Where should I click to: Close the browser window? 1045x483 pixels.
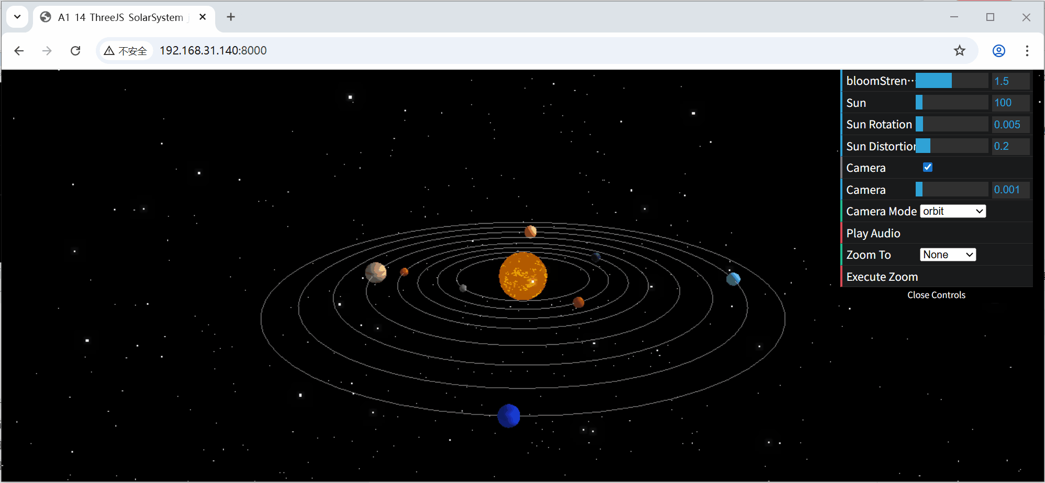[x=1026, y=17]
